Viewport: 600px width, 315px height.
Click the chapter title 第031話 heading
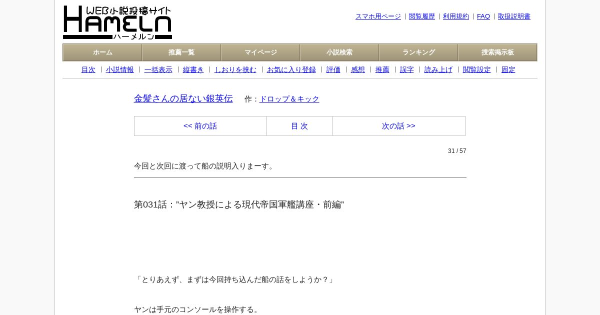[x=239, y=204]
